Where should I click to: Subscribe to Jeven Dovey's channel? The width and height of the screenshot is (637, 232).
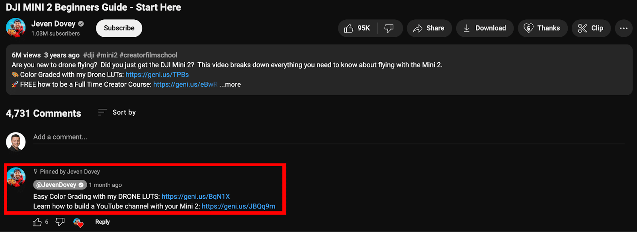[119, 28]
